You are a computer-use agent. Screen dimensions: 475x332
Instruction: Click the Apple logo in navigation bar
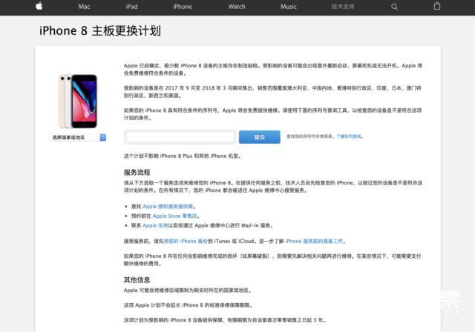coord(39,7)
